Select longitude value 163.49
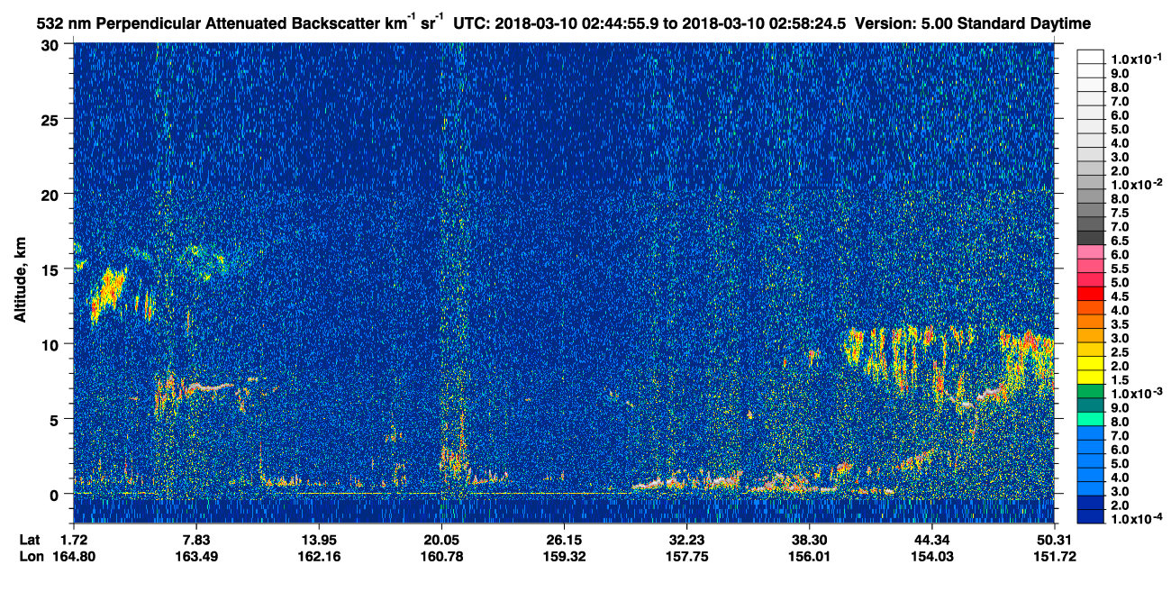This screenshot has width=1171, height=601. [196, 556]
